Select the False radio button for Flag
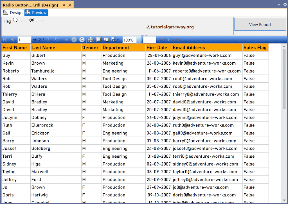This screenshot has width=288, height=204. [32, 20]
